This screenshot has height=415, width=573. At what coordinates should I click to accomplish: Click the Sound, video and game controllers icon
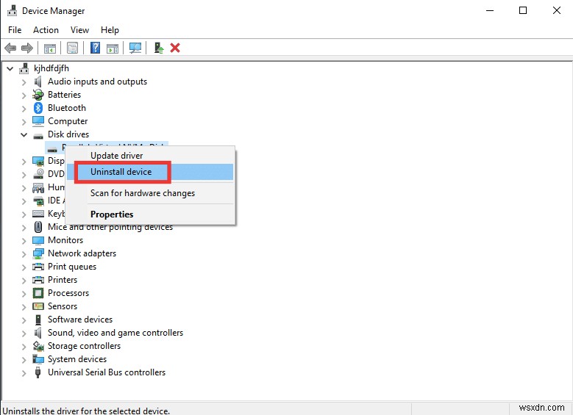point(38,333)
